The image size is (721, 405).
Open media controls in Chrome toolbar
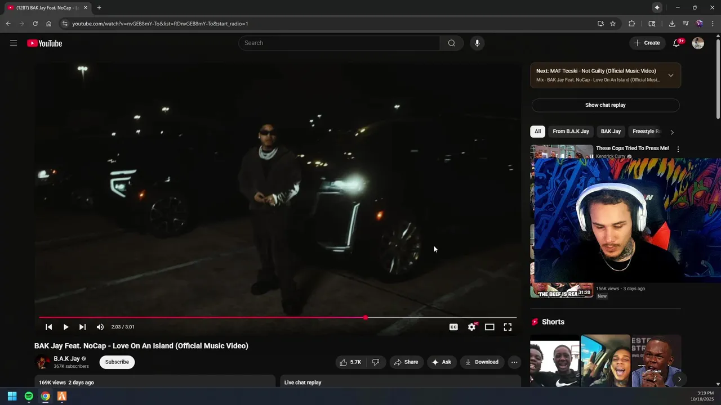click(x=686, y=24)
